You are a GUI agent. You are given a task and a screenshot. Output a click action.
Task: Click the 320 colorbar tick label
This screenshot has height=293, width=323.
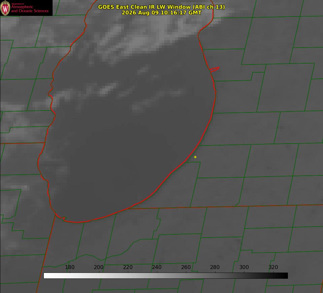click(273, 267)
